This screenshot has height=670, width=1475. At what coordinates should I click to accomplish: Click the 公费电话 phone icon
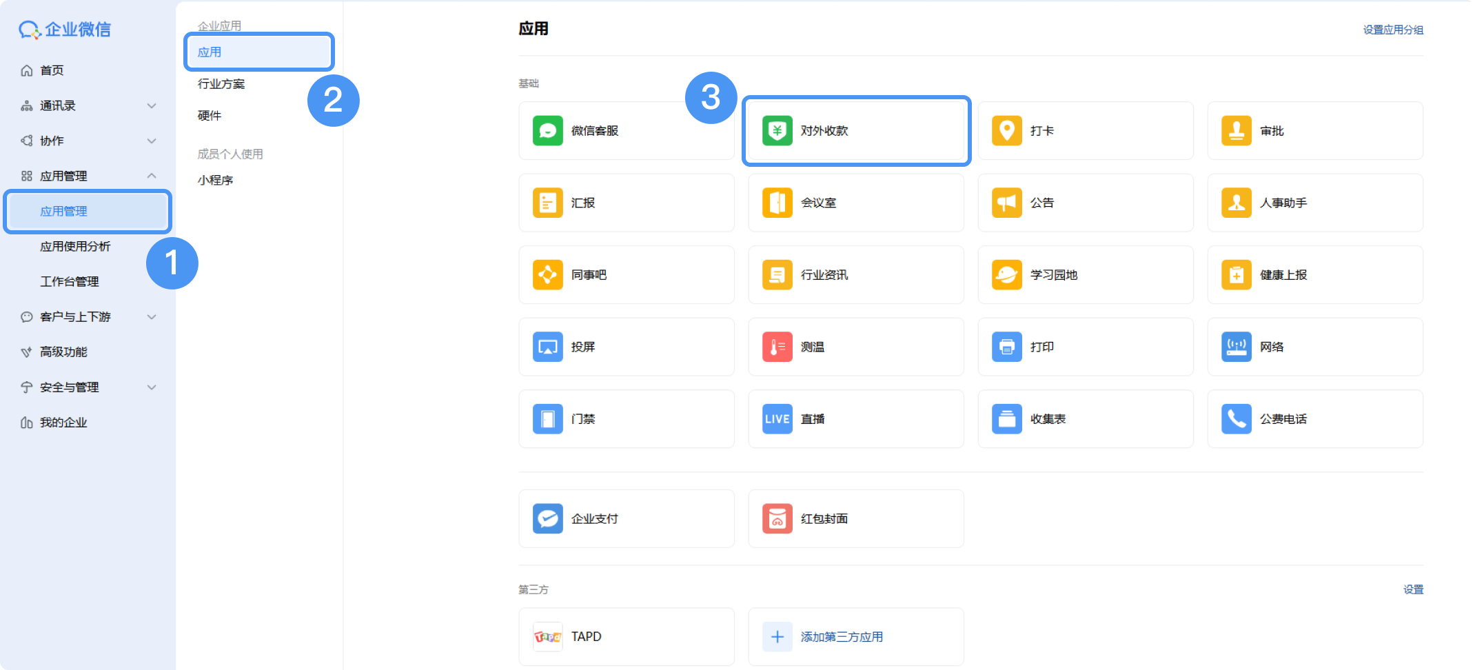coord(1236,419)
